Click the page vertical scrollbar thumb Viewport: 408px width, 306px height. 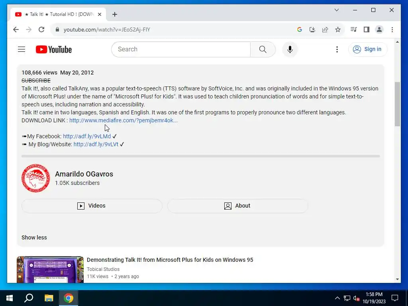[397, 104]
